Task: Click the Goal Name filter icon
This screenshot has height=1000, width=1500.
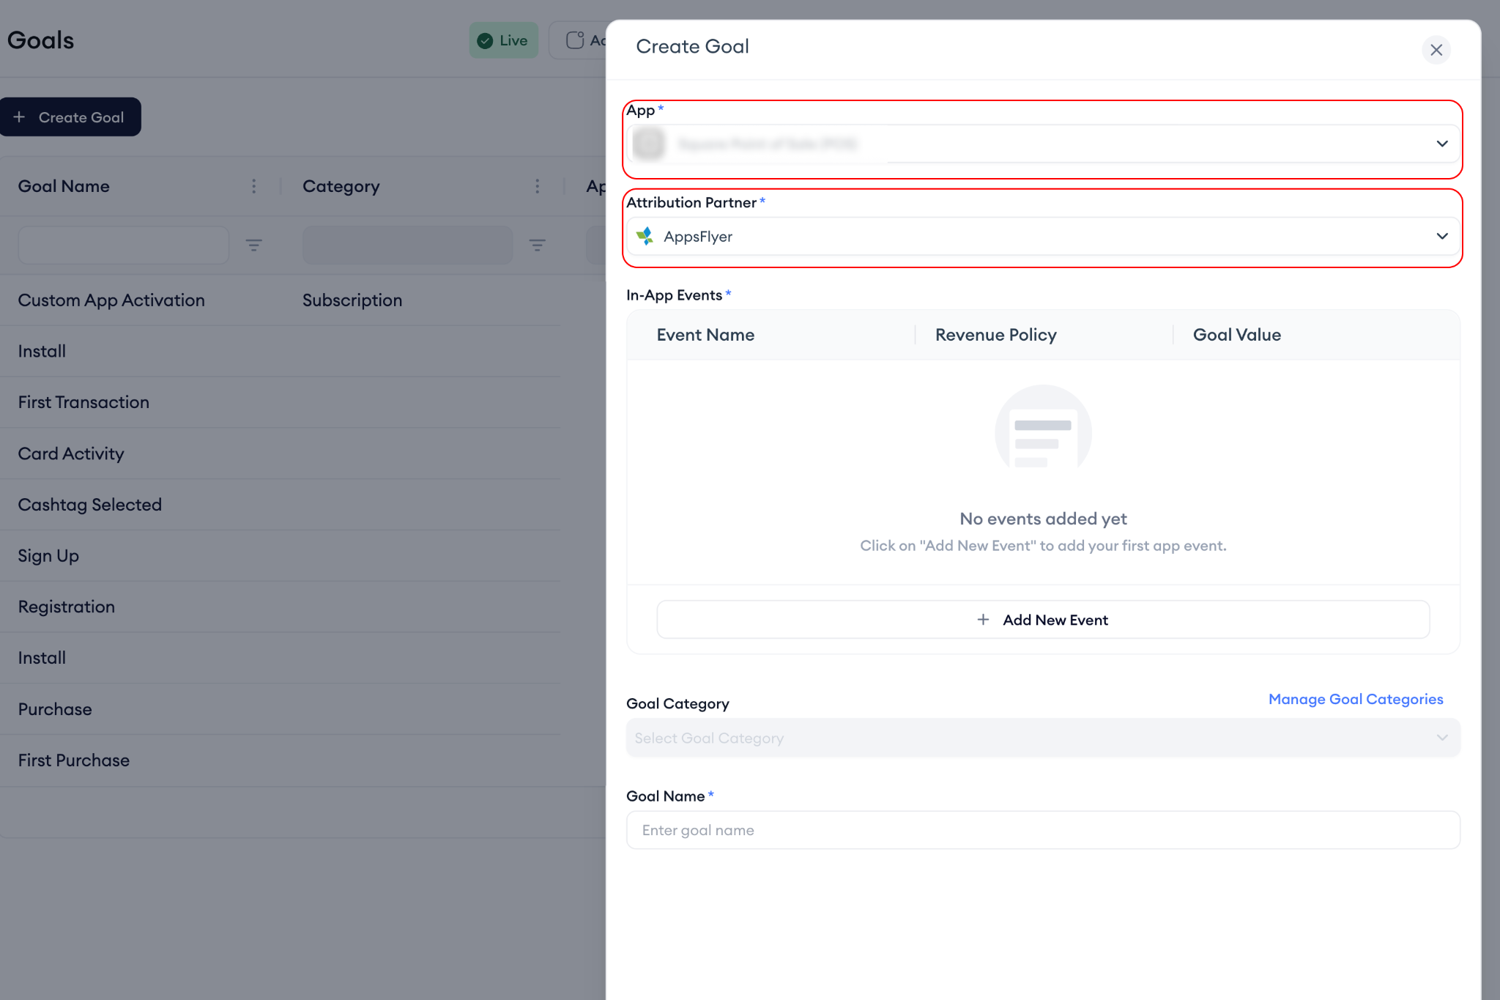Action: click(x=253, y=245)
